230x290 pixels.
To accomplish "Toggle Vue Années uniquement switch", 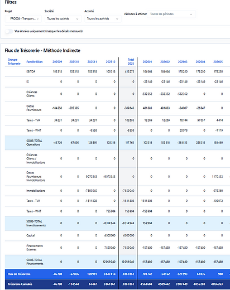I will [9, 31].
